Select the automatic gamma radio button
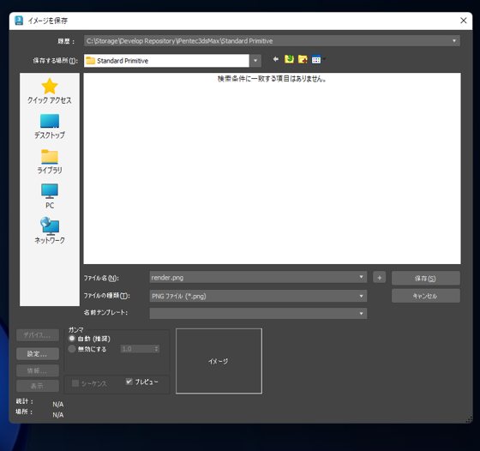480x451 pixels. click(72, 339)
